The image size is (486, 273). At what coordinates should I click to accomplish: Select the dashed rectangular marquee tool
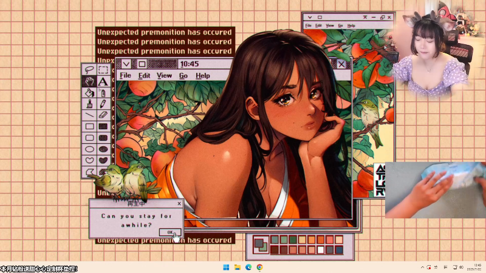(x=103, y=70)
